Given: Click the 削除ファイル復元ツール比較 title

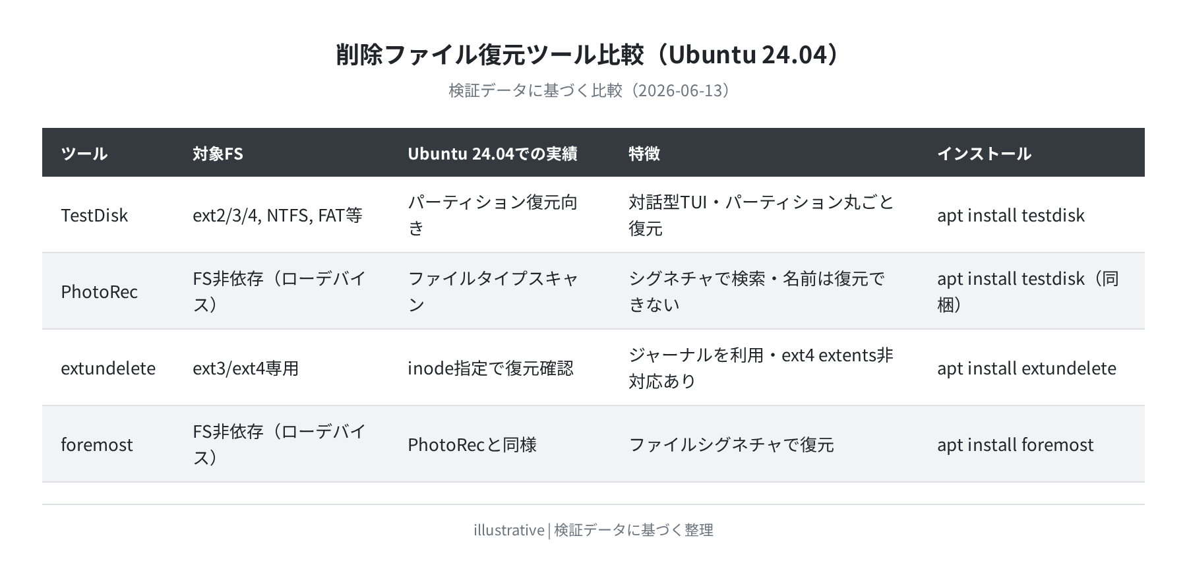Looking at the screenshot, I should (x=592, y=54).
